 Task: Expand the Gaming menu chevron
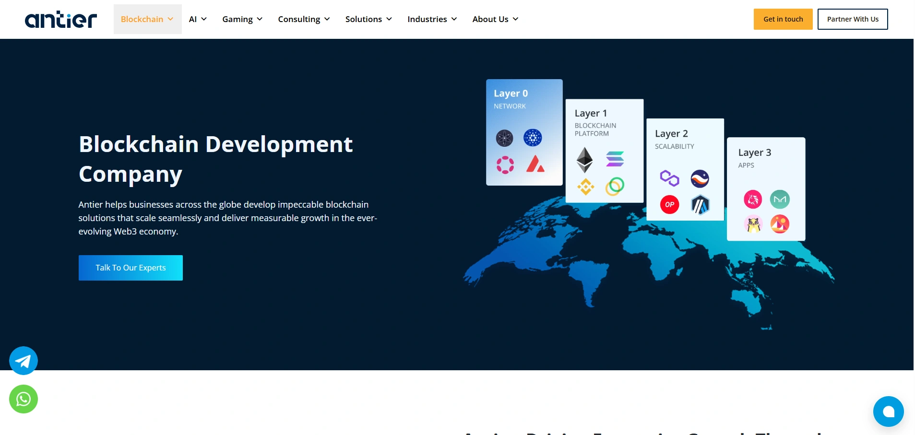pyautogui.click(x=260, y=19)
